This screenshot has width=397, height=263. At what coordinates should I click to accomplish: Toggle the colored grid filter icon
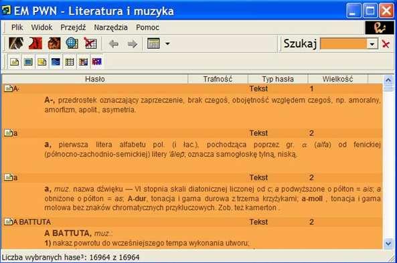pyautogui.click(x=83, y=62)
